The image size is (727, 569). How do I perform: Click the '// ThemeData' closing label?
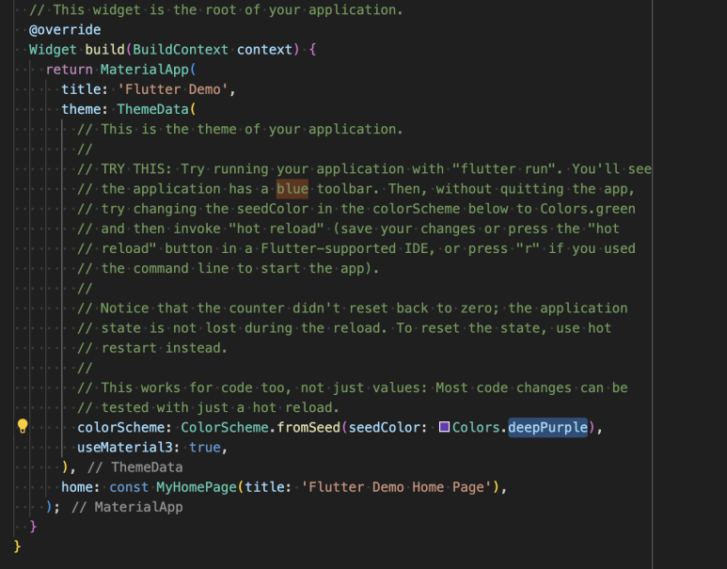pyautogui.click(x=134, y=467)
